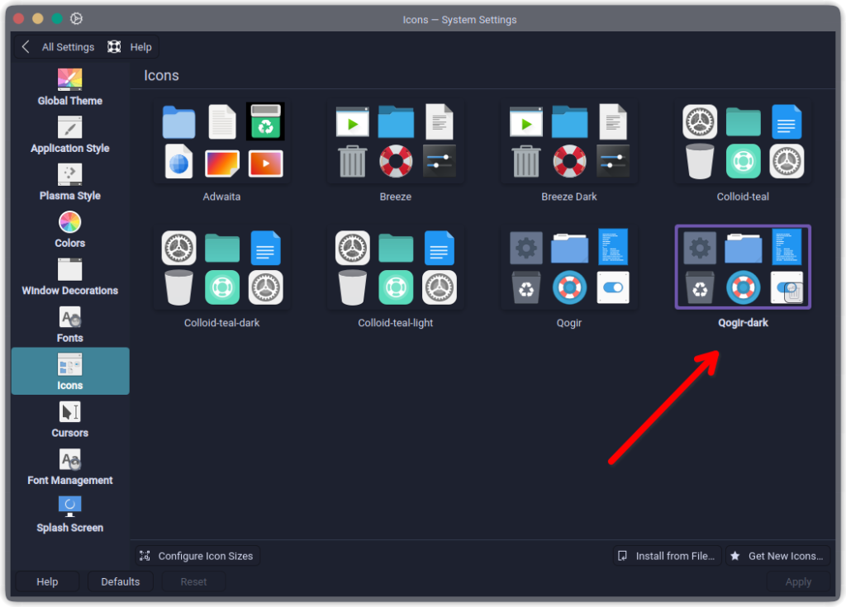Image resolution: width=846 pixels, height=607 pixels.
Task: Click the Splash Screen label text
Action: tap(69, 528)
